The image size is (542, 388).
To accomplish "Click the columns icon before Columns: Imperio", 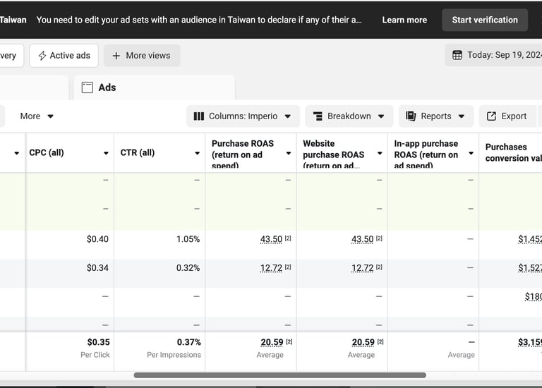I will (x=199, y=116).
